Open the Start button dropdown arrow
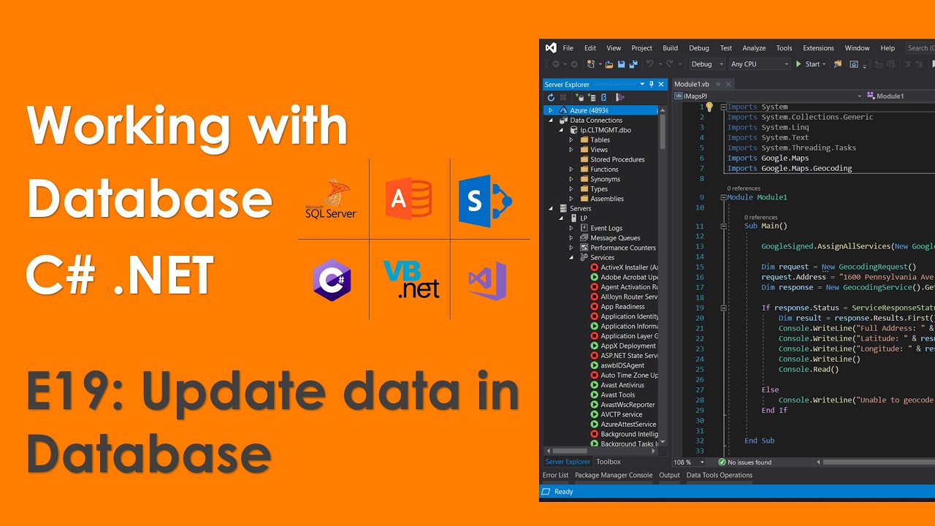The image size is (935, 526). click(824, 64)
